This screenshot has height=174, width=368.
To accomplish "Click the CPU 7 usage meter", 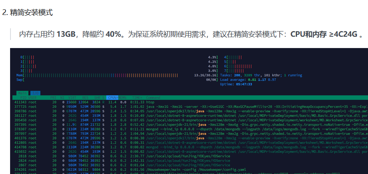I will coord(234,71).
